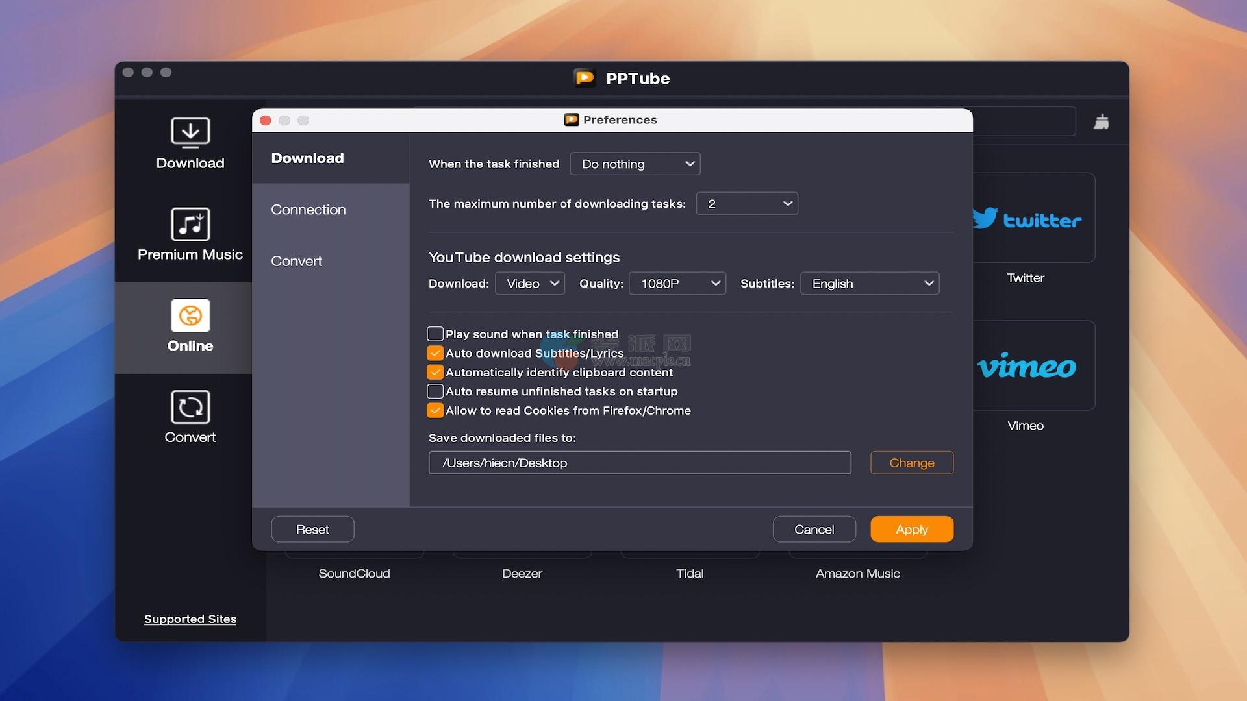Click the Vimeo caption under the tile
Screen dimensions: 1247x701
point(1026,426)
